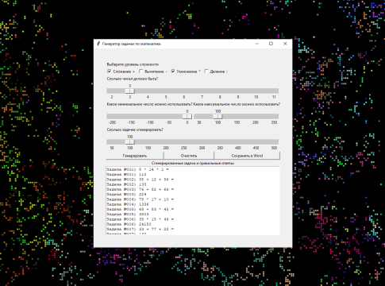Viewport: 385px width, 286px height.
Task: Click the Очистить button
Action: click(189, 156)
